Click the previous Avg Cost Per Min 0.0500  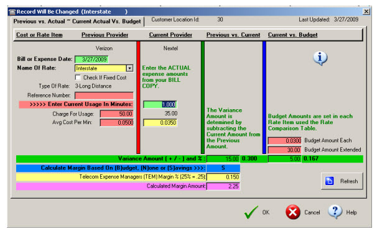pyautogui.click(x=117, y=123)
